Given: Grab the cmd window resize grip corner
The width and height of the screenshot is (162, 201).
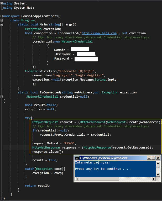Looking at the screenshot, I should tap(158, 179).
